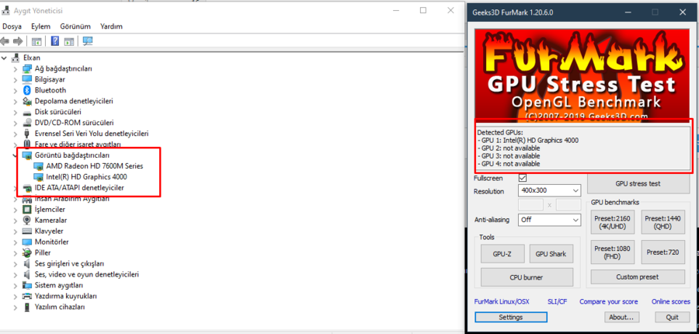Select the Ses girişleri ve çıkışları speaker icon

tap(28, 263)
